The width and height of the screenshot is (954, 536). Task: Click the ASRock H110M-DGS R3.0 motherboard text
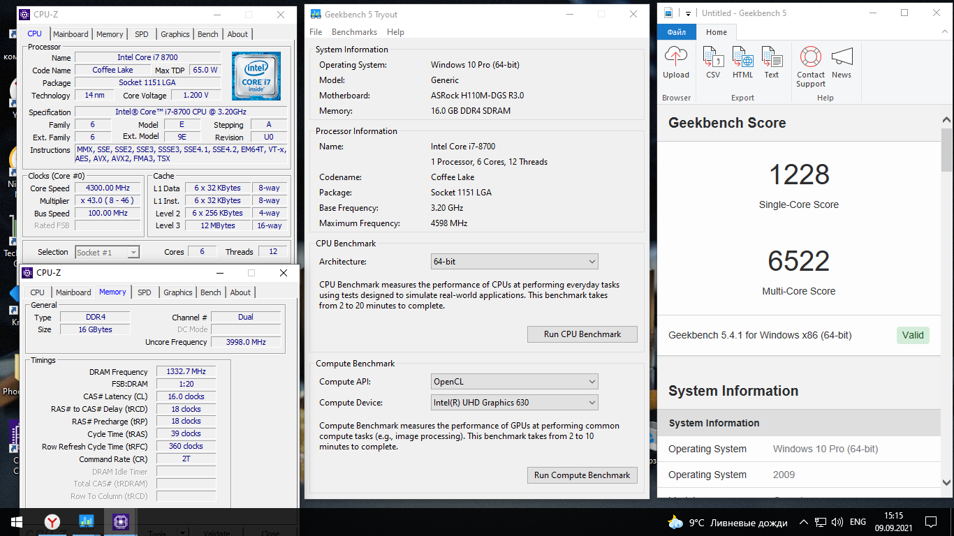tap(477, 96)
